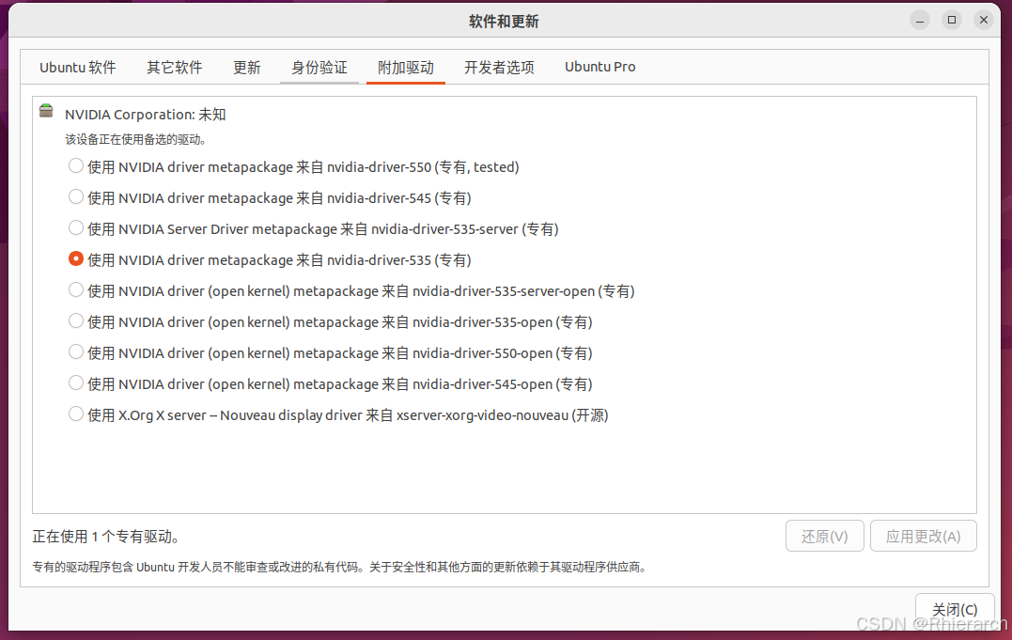Switch to the 开发者选项 tab
Screen dimensions: 1012x640
[x=499, y=67]
